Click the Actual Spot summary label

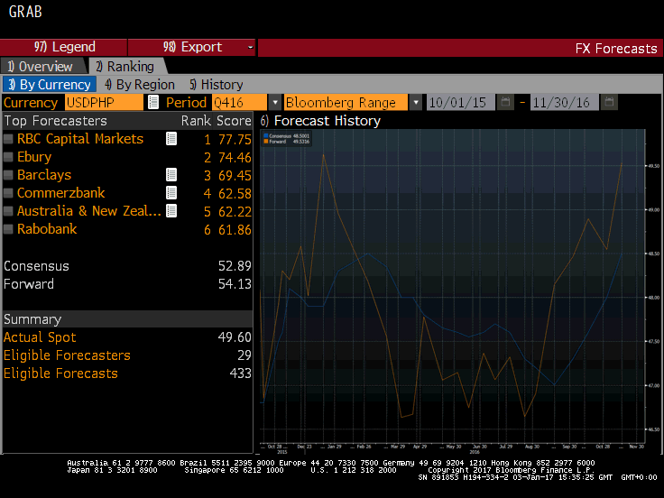[x=40, y=337]
